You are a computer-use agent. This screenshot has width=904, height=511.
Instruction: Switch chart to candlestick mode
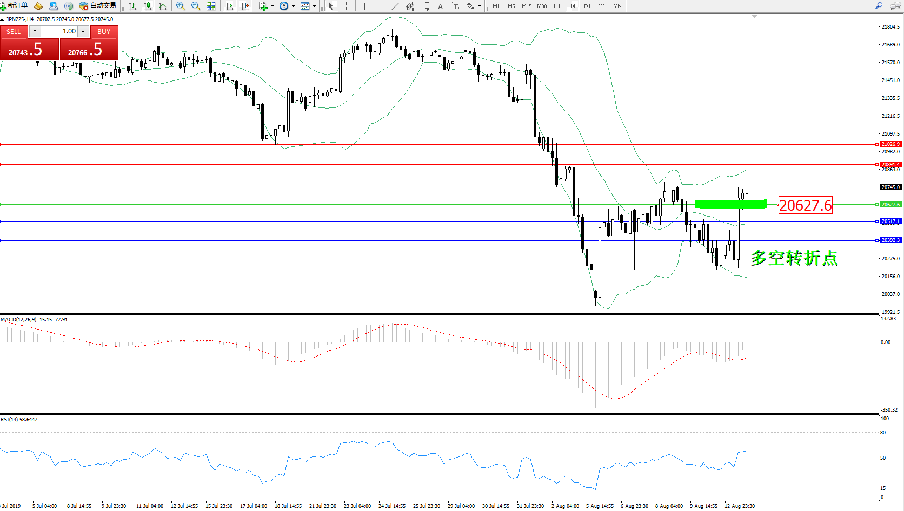[147, 6]
